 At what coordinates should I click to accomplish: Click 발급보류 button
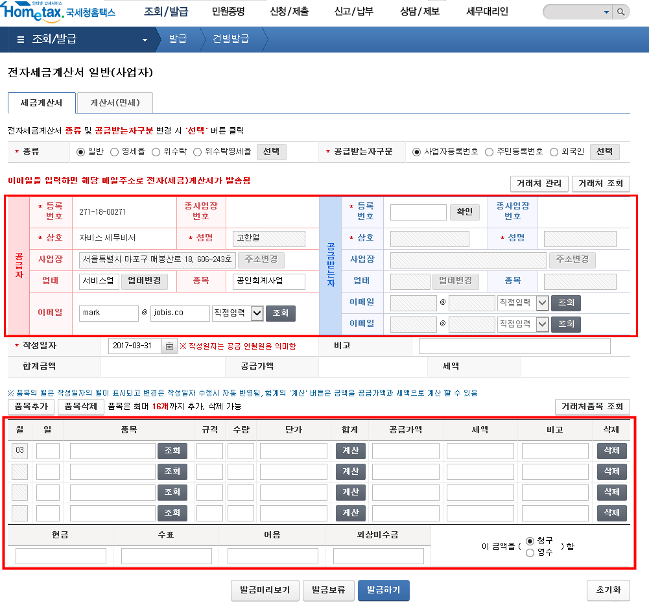[329, 590]
